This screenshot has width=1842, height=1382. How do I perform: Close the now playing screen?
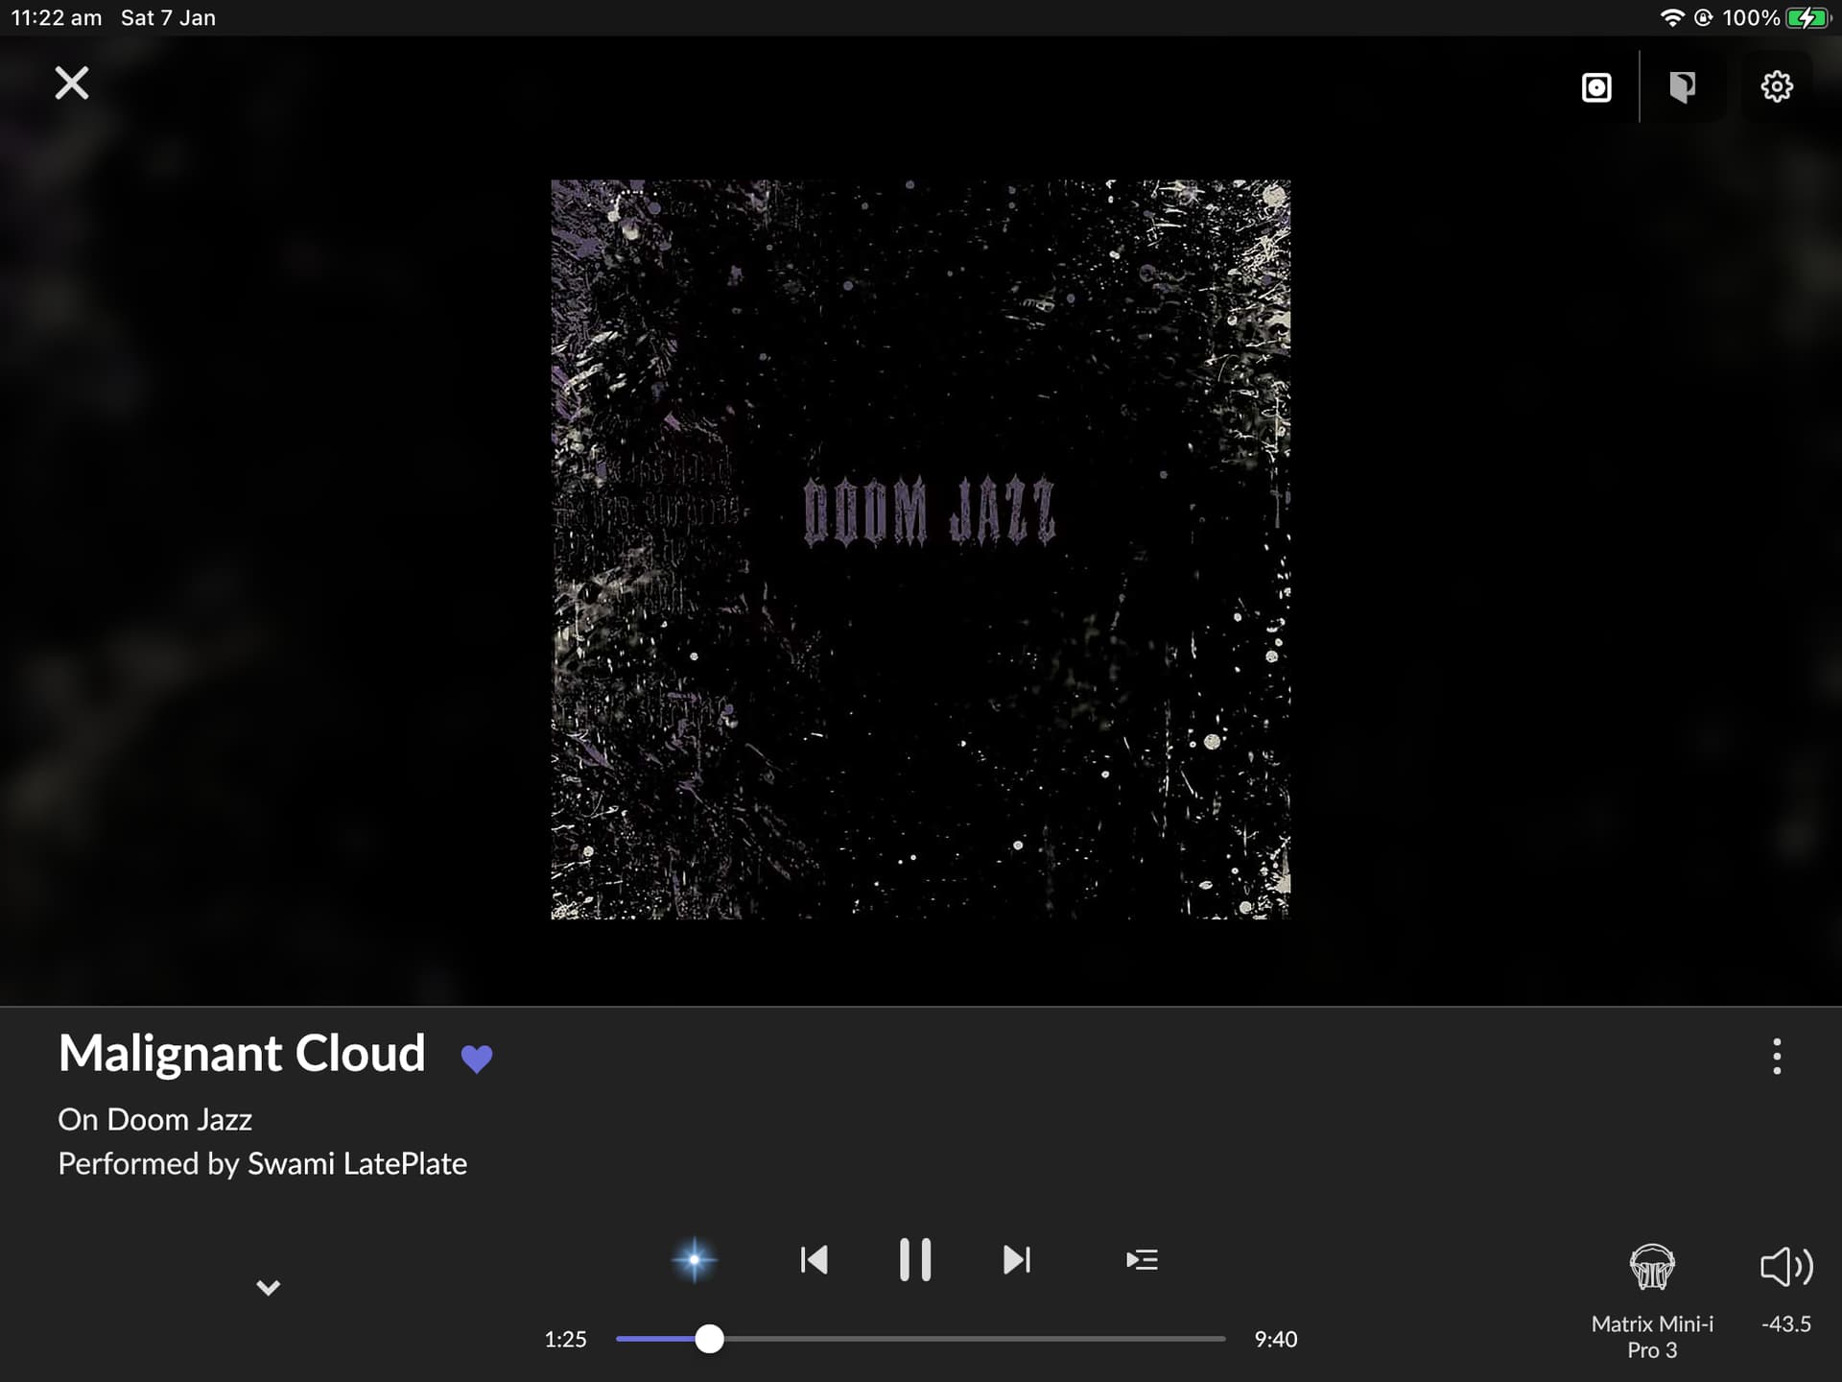tap(72, 83)
